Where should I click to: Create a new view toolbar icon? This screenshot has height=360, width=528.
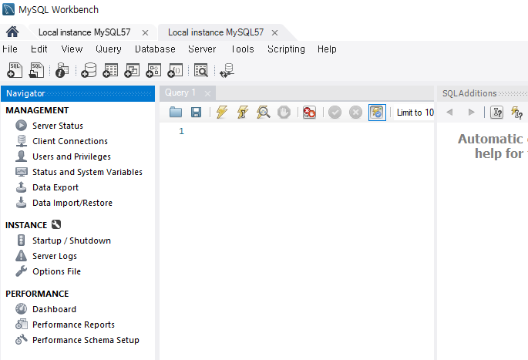coord(132,70)
